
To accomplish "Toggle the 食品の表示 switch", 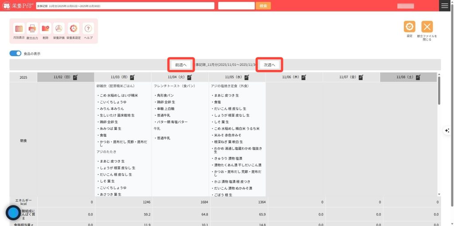I will [16, 54].
